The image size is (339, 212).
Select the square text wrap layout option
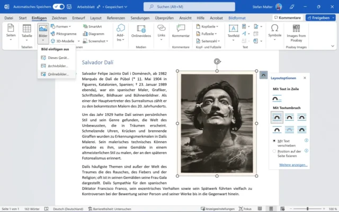(x=277, y=117)
